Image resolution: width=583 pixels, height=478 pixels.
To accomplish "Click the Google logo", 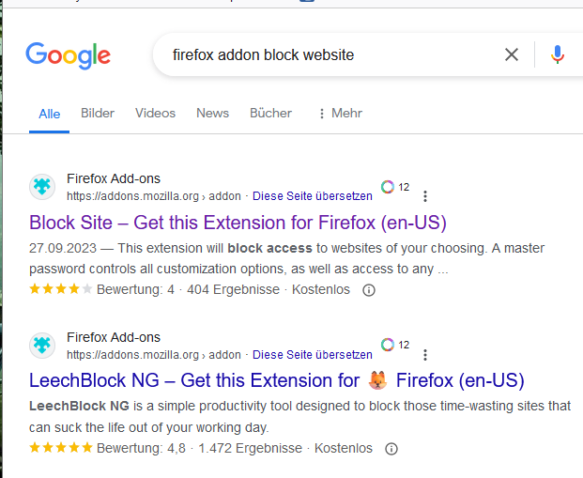I will pyautogui.click(x=68, y=55).
